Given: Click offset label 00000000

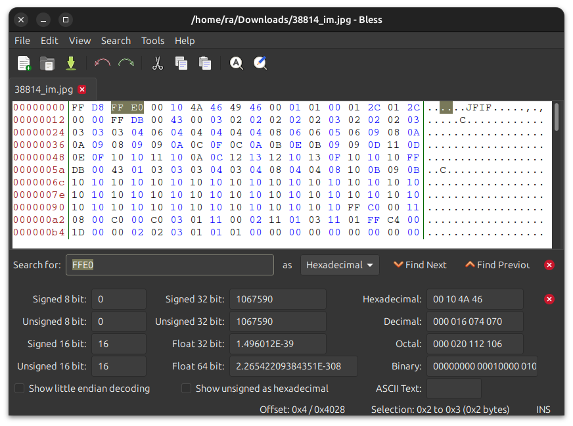Looking at the screenshot, I should [39, 108].
